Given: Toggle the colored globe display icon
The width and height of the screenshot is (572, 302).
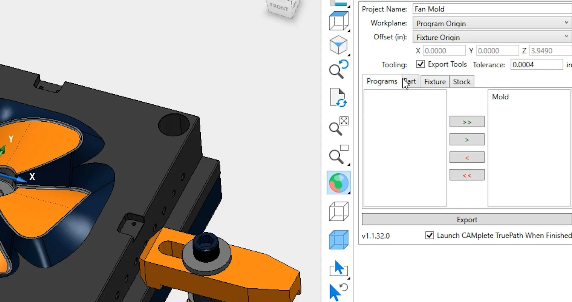Looking at the screenshot, I should coord(338,183).
